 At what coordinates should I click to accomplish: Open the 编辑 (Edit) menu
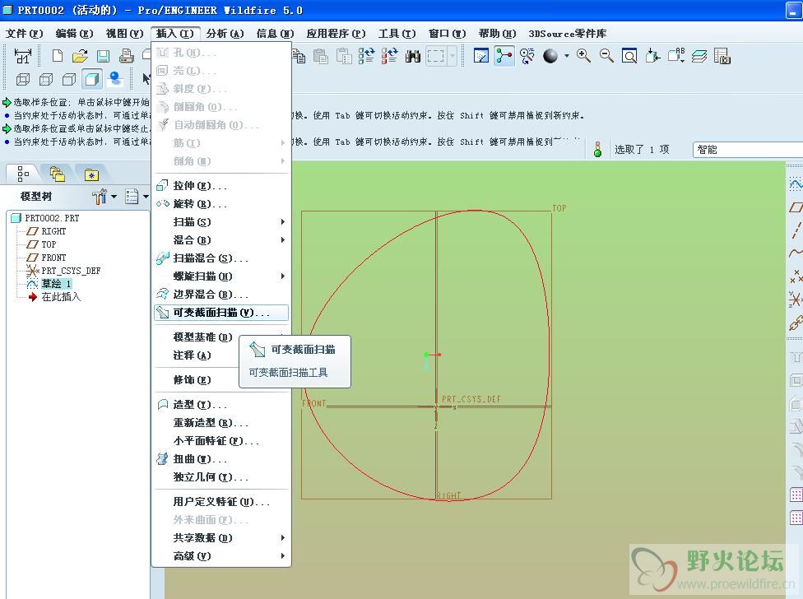coord(74,33)
